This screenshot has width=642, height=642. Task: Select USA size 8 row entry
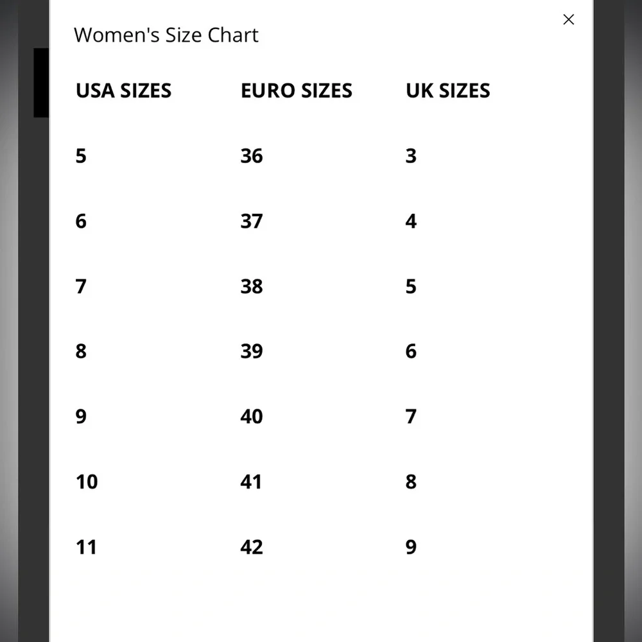[x=81, y=351]
